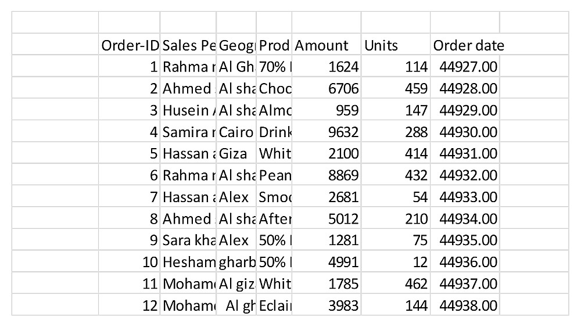Click the units cell showing 12

coord(396,262)
